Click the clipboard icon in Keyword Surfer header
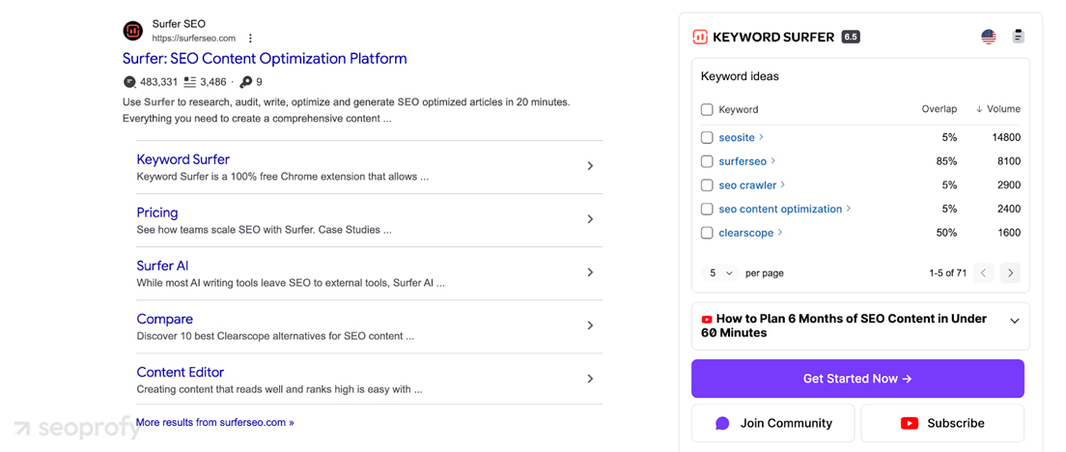1066x452 pixels. tap(1018, 36)
